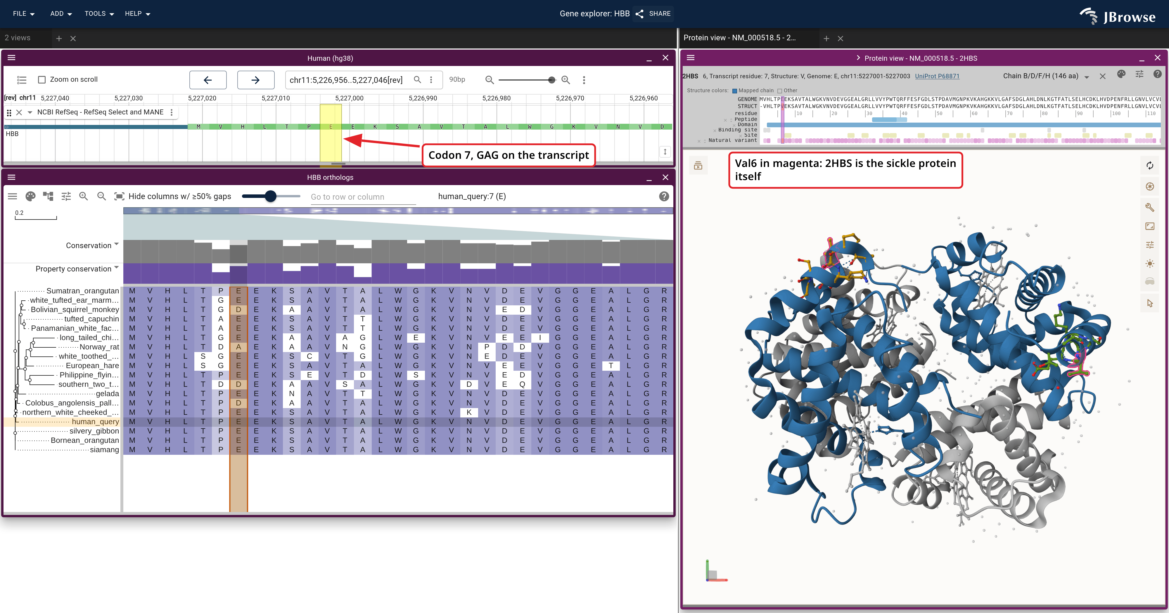Click the hide-columns gap threshold slider
The image size is (1169, 613).
(271, 196)
